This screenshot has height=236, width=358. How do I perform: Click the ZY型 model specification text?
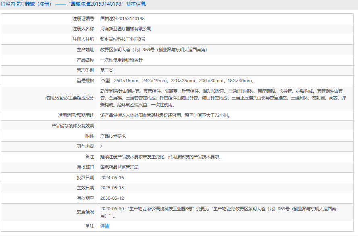tap(177, 81)
